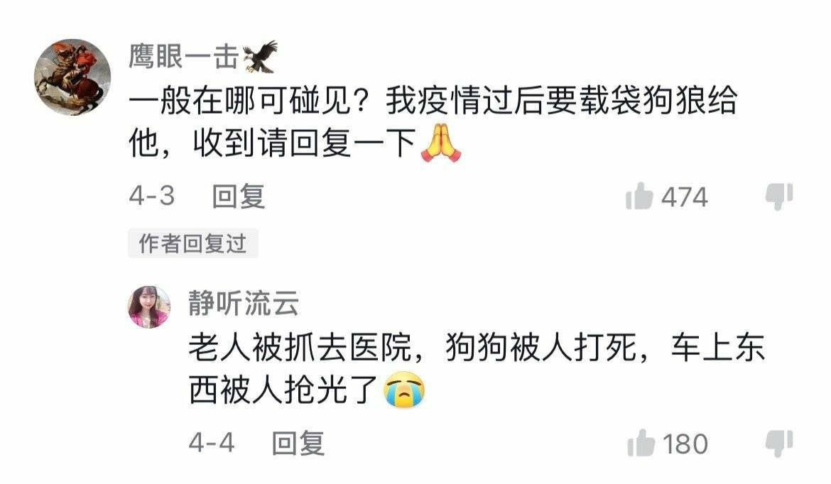The height and width of the screenshot is (484, 831).
Task: Click the eagle emoji beside the username
Action: coord(260,56)
